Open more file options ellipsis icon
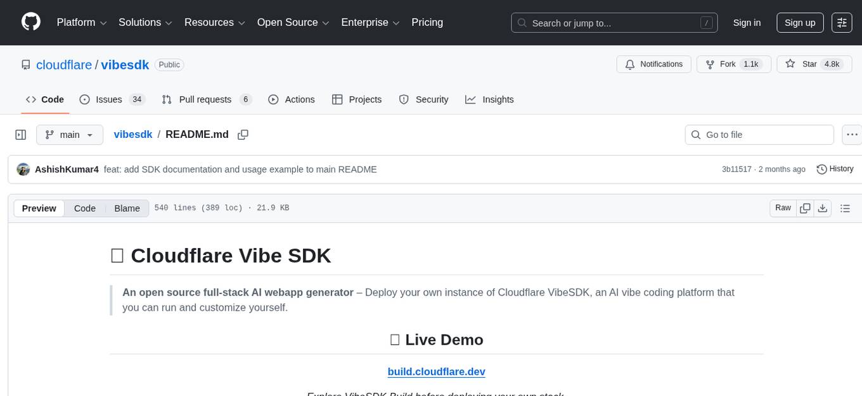 point(852,135)
